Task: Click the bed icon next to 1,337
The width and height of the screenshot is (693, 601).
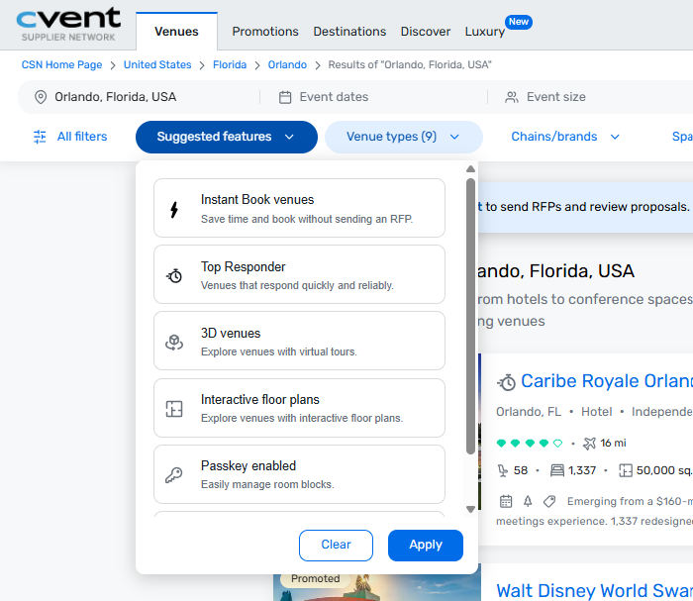Action: coord(556,470)
